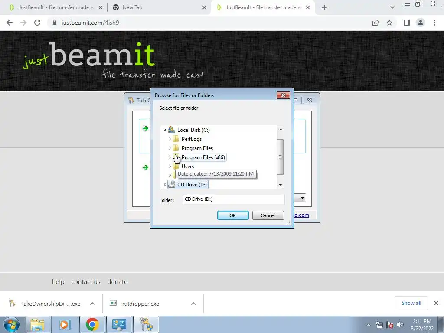Share this page icon in address bar
This screenshot has width=444, height=333.
[375, 23]
